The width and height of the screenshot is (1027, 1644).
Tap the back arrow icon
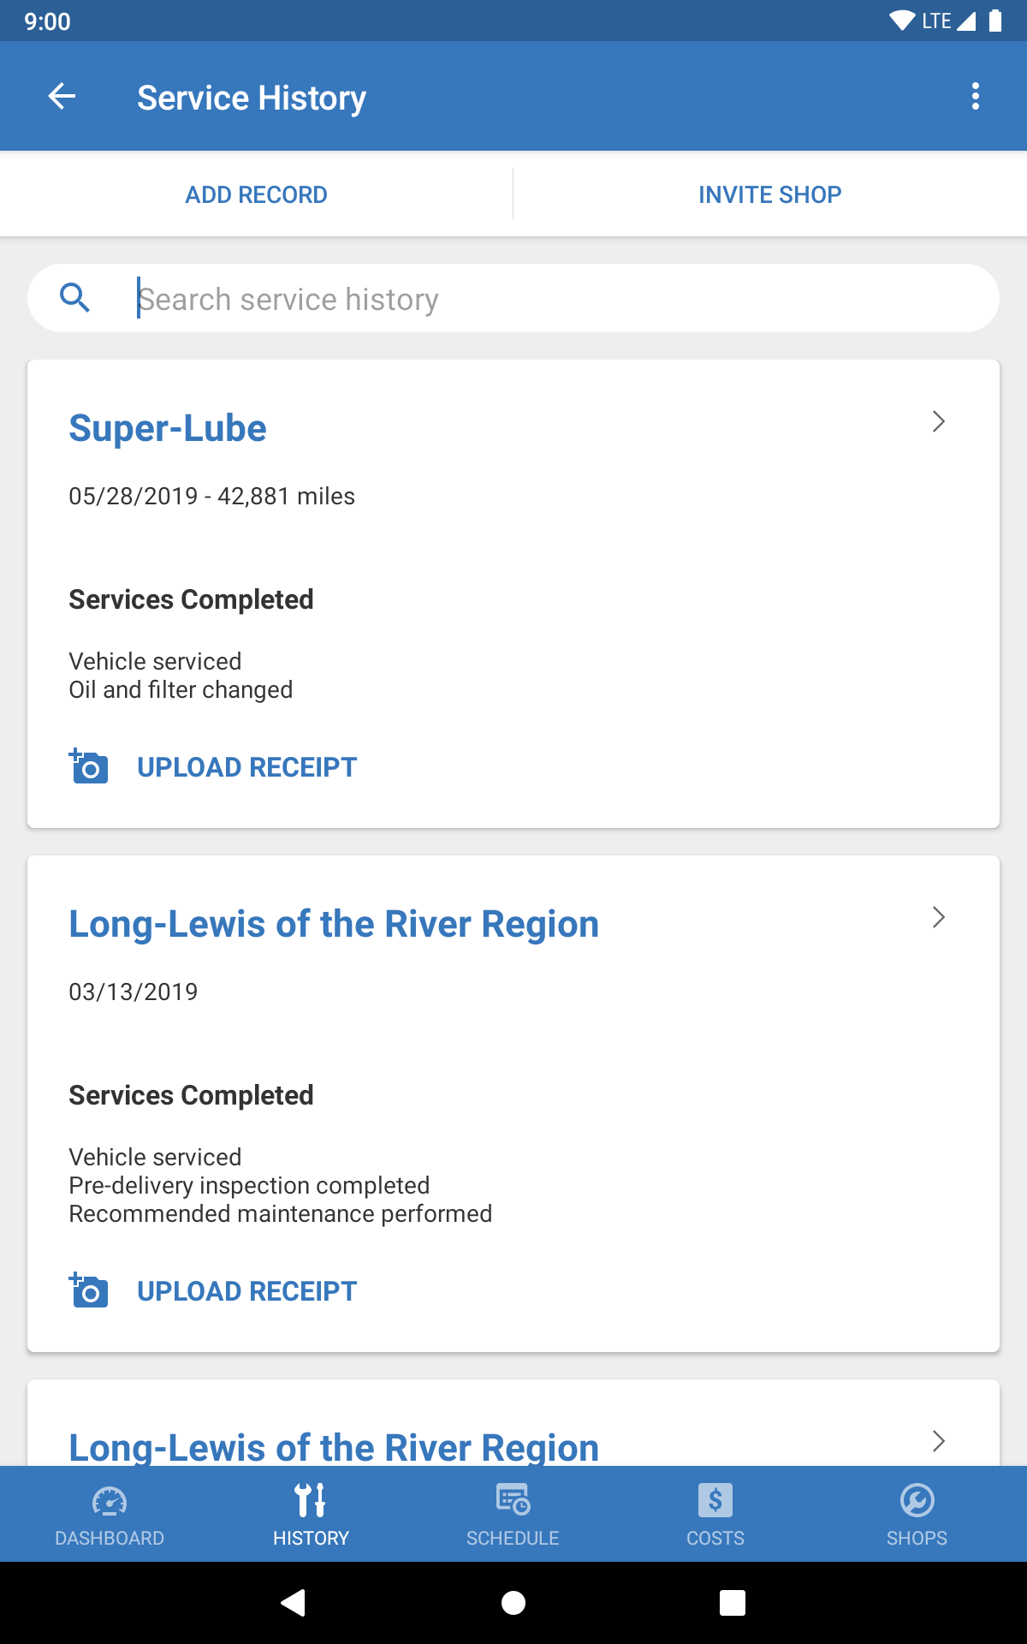[x=62, y=97]
